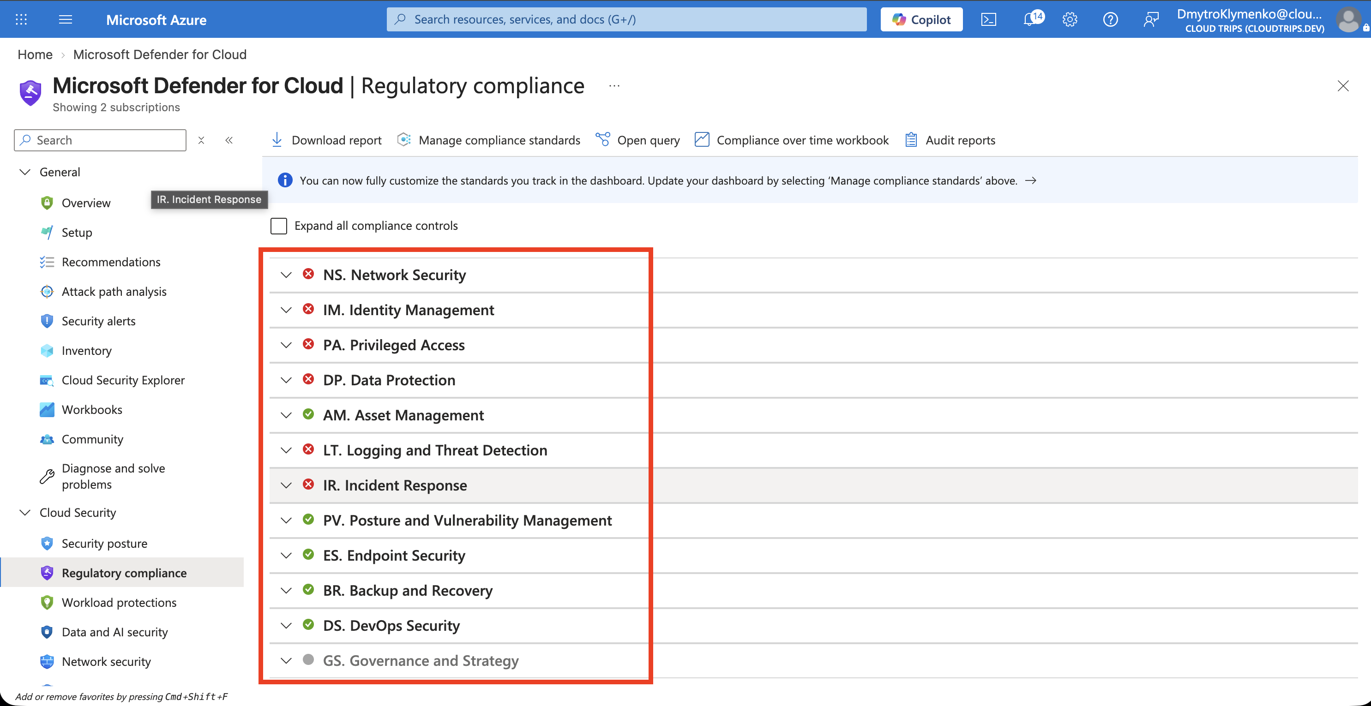Click the Network security sidebar icon
1371x706 pixels.
pyautogui.click(x=47, y=661)
